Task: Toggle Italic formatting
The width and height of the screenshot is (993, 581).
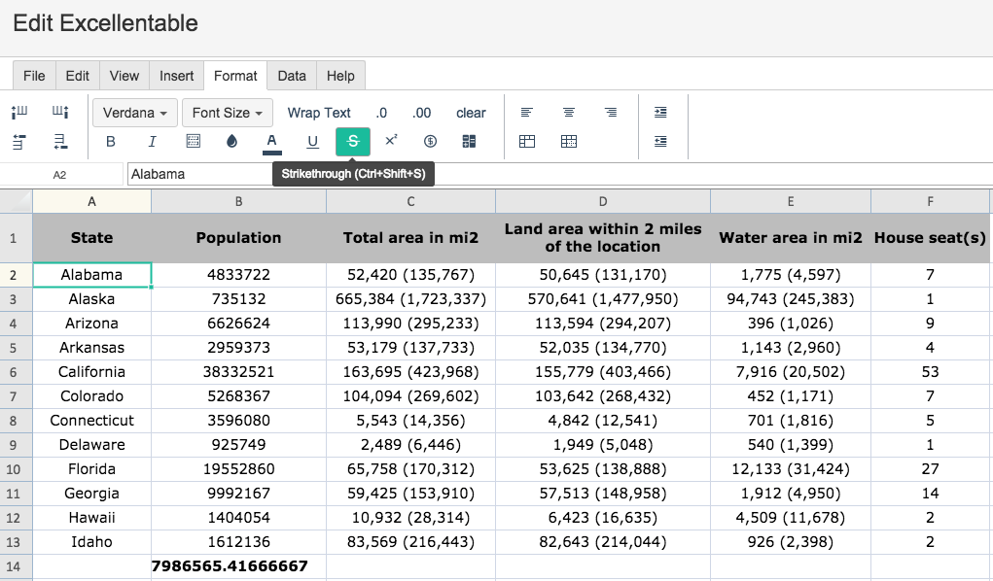Action: [152, 141]
